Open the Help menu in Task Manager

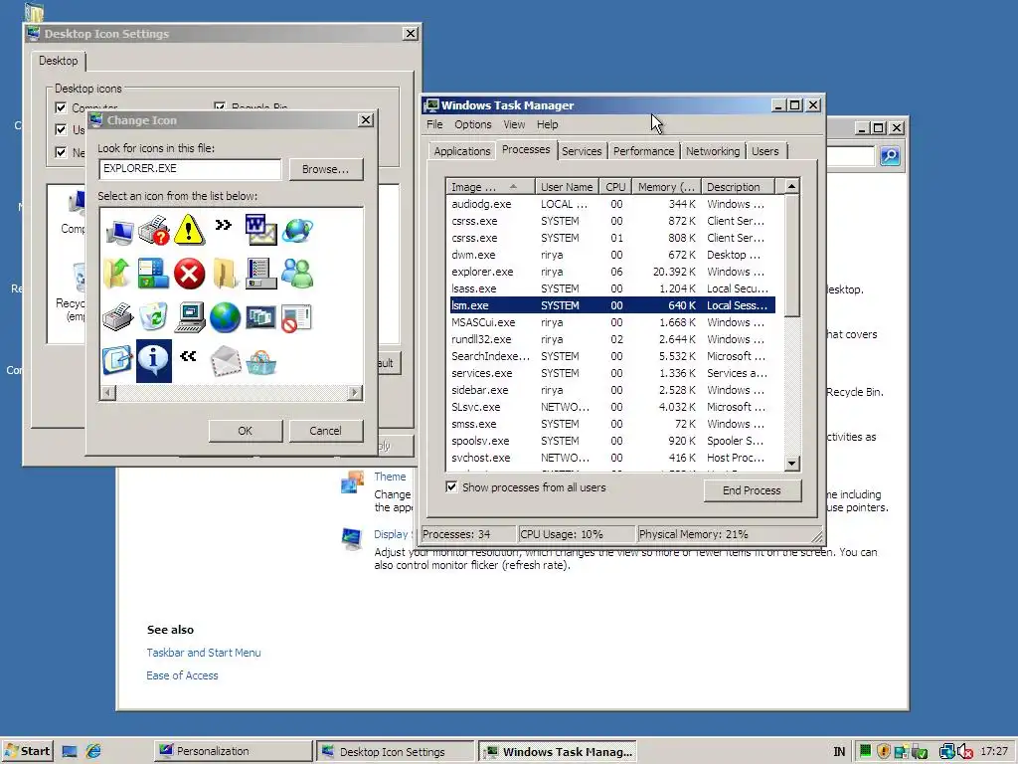click(548, 124)
